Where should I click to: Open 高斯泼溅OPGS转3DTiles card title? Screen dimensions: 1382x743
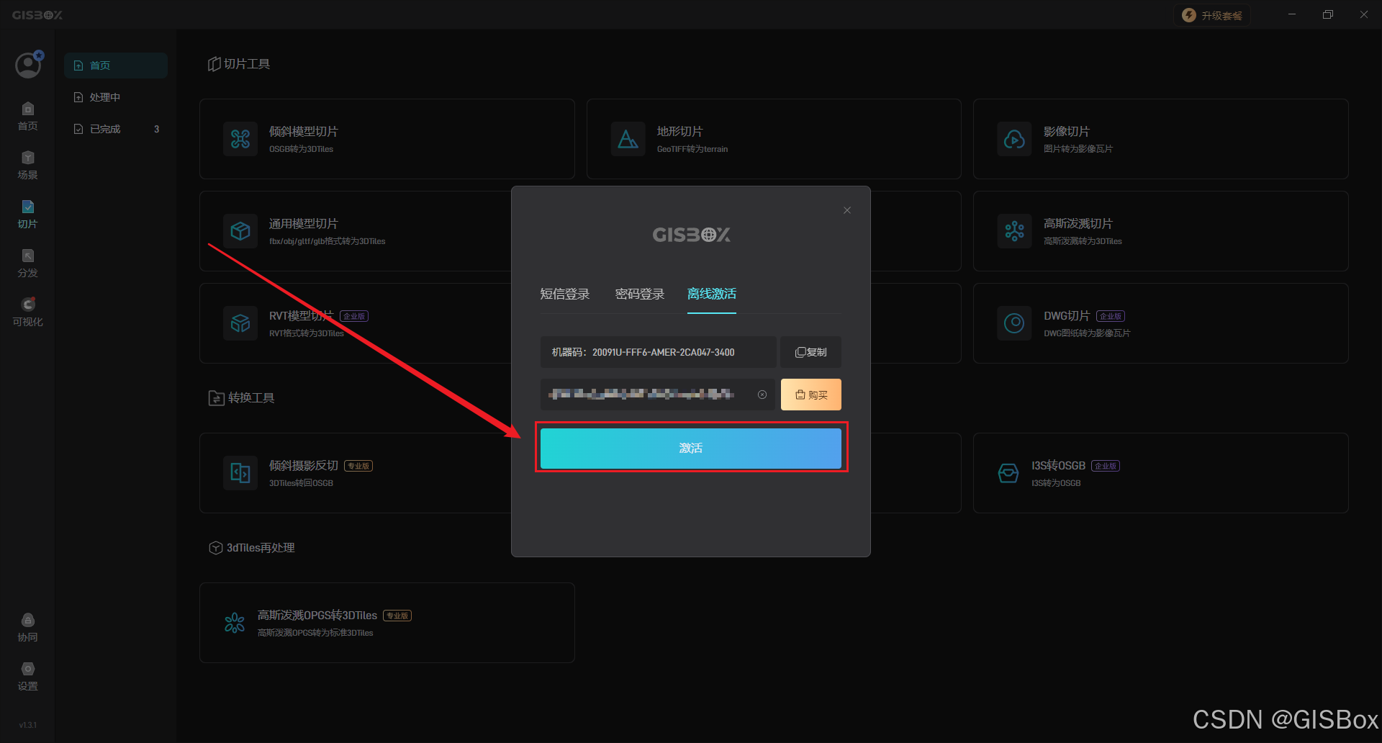click(x=317, y=616)
